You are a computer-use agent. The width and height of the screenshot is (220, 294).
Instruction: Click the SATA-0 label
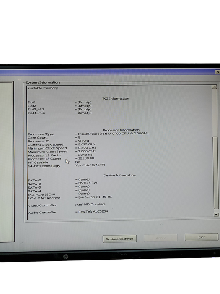tap(35, 180)
